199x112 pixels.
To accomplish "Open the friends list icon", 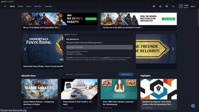I will coord(160,6).
